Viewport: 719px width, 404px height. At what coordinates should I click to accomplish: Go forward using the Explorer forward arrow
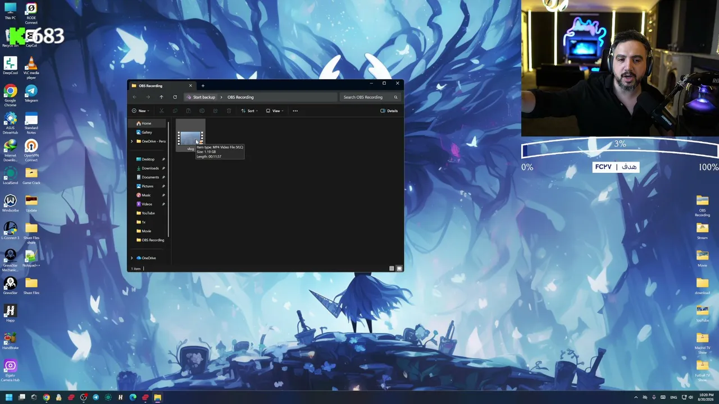click(148, 97)
